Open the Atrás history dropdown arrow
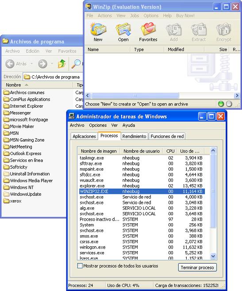Viewport: 242px width, 291px height. (32, 64)
